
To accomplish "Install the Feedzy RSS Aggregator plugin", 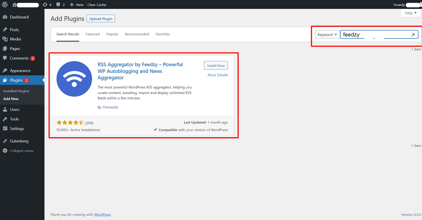I will click(216, 65).
